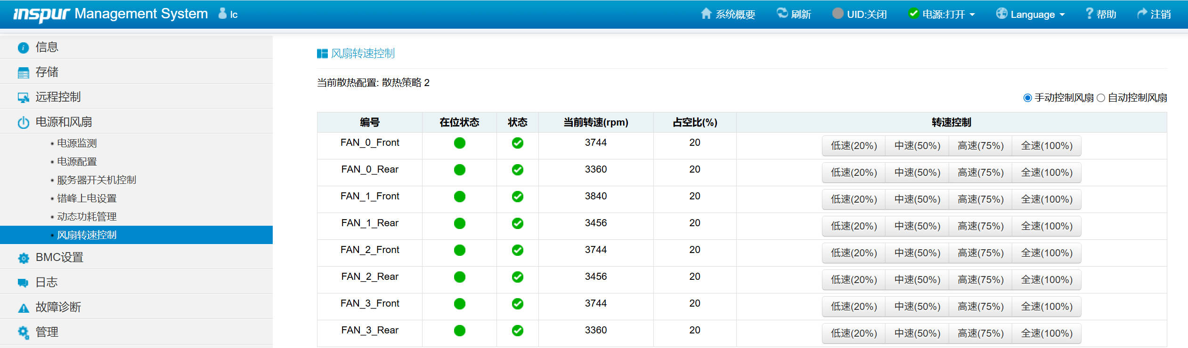This screenshot has width=1188, height=348.
Task: Click the 占空比(%) column header
Action: point(695,122)
